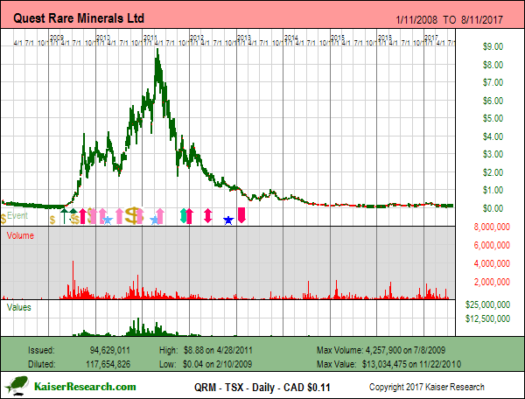
Task: Click the light blue star under 2011
Action: tap(154, 220)
